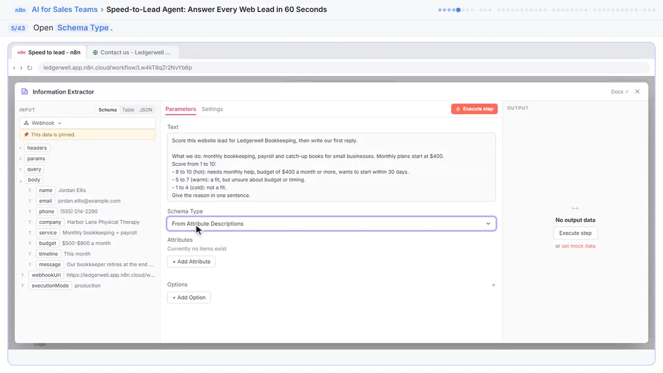This screenshot has width=663, height=373.
Task: Click the browser address bar URL
Action: point(118,68)
